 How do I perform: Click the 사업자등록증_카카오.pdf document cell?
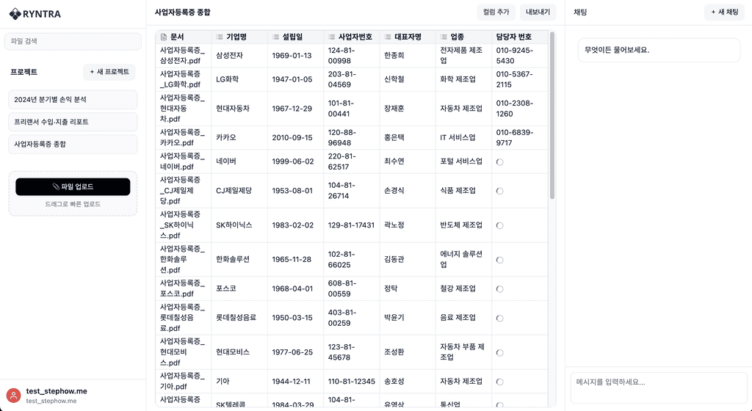[x=183, y=137]
